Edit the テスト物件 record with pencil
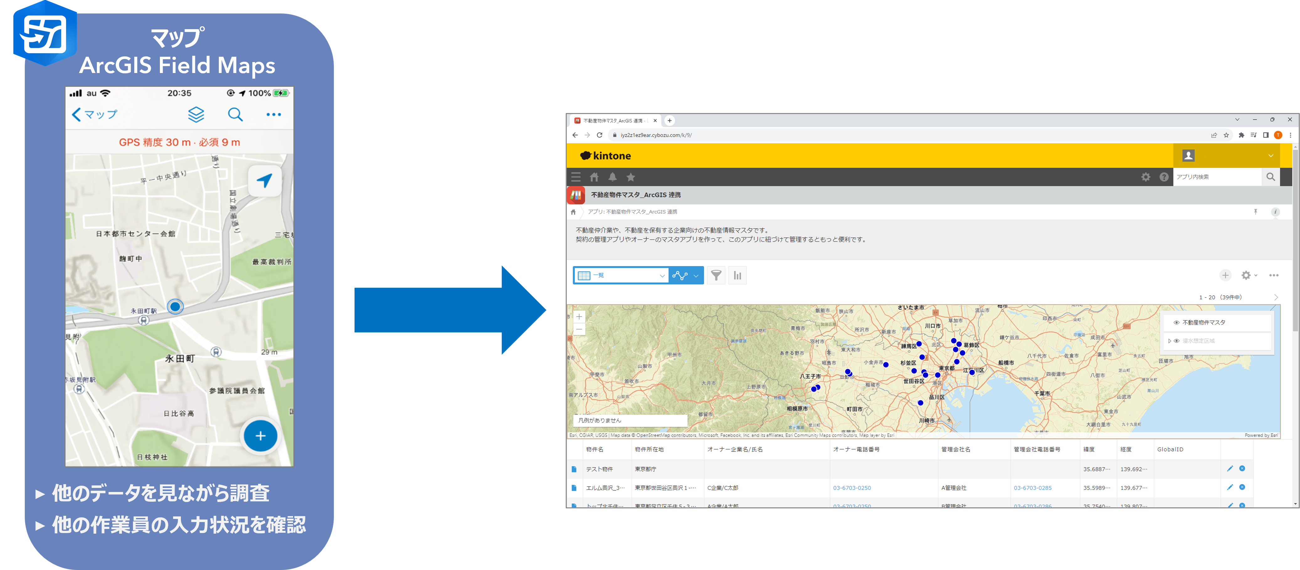The width and height of the screenshot is (1300, 570). pyautogui.click(x=1230, y=468)
